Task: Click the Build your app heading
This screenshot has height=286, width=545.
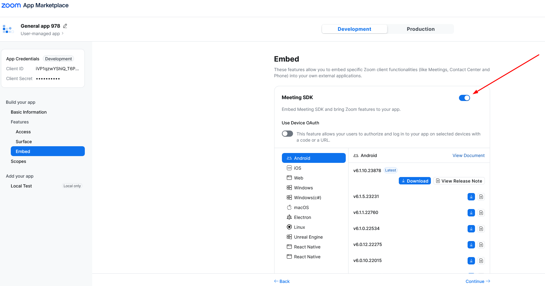Action: (21, 102)
